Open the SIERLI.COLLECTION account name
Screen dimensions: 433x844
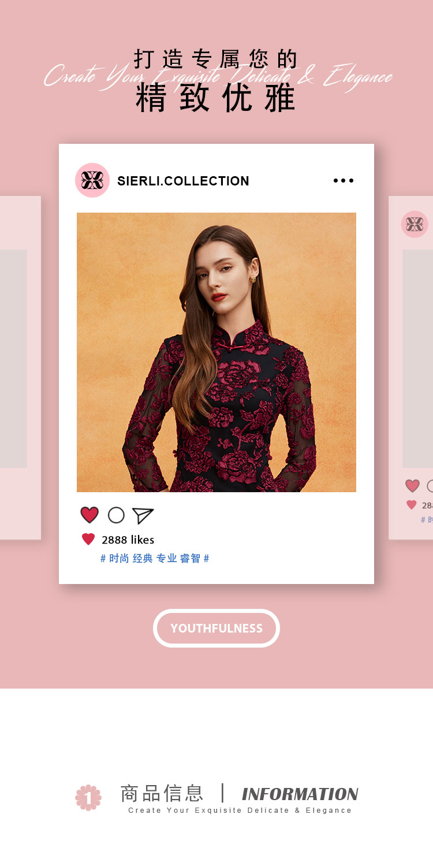(x=183, y=181)
